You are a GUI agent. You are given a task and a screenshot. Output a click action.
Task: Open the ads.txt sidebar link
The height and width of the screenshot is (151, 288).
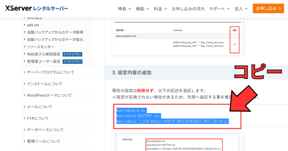33,25
